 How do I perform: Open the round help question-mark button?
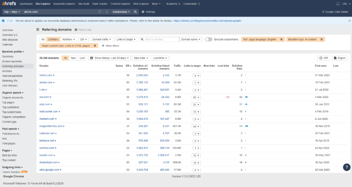point(346,167)
